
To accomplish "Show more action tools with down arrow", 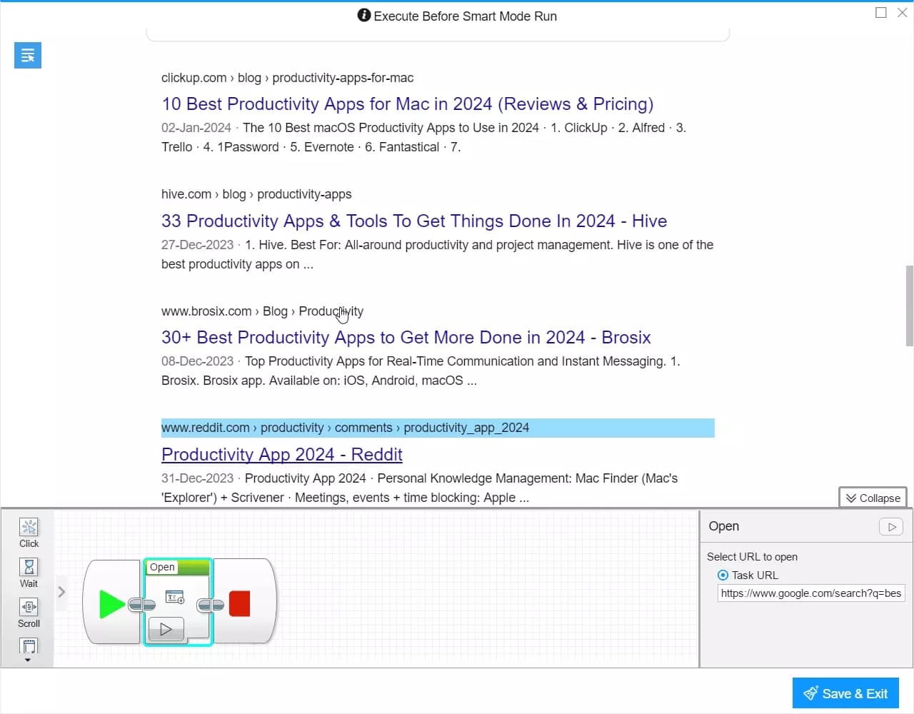I will pos(28,660).
